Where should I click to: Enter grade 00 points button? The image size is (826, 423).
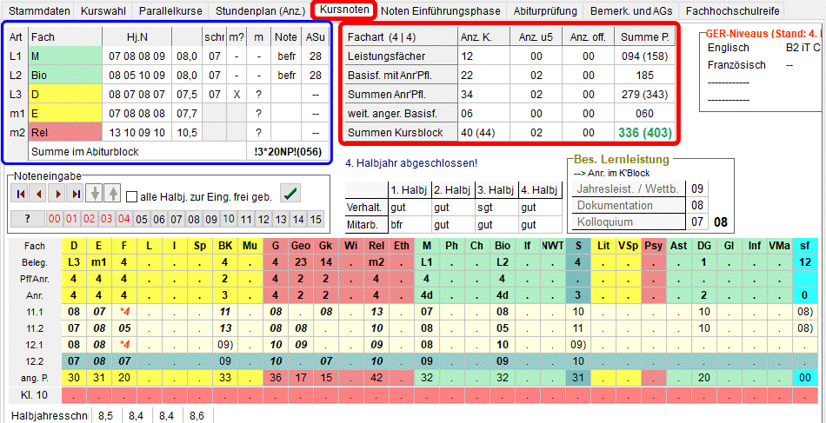coord(55,219)
